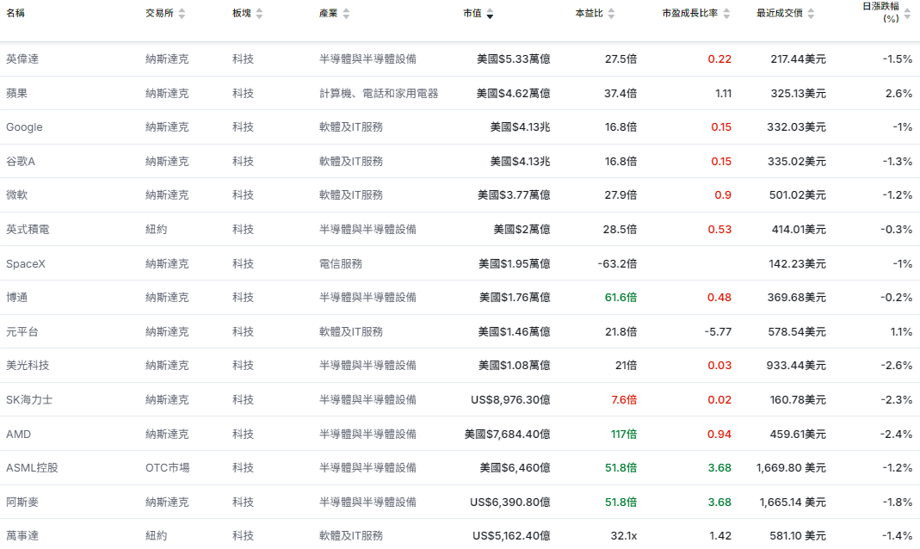Viewport: 920px width, 549px height.
Task: Select 微軟 price 501.02美元
Action: click(x=798, y=194)
